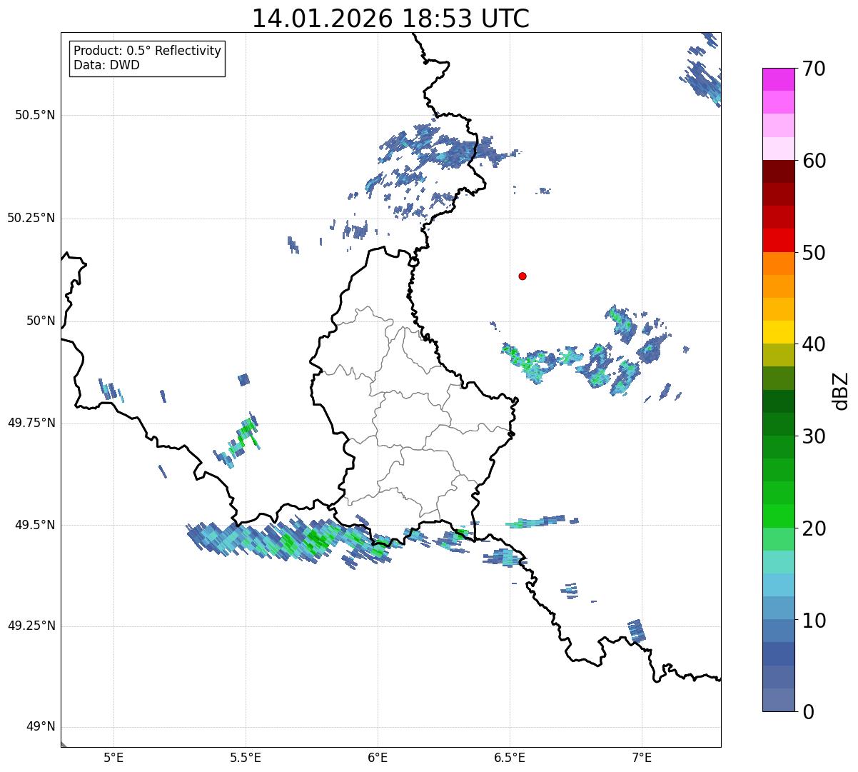
Task: Click the 6.5°E longitude label
Action: 510,758
